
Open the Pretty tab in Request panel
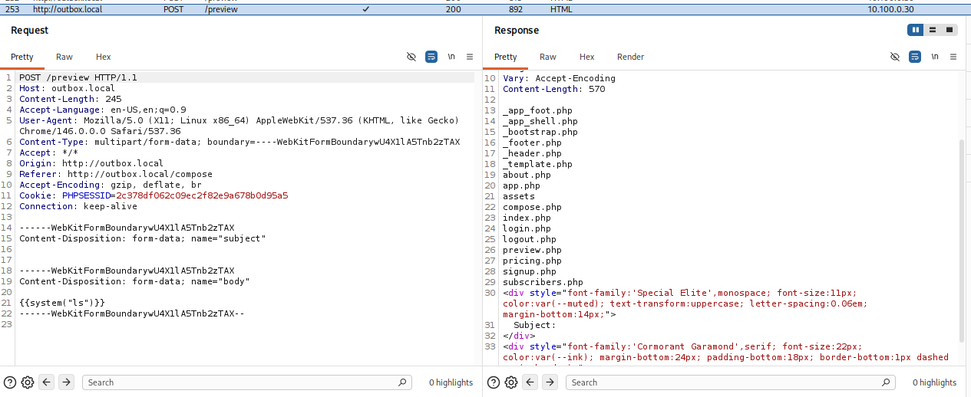(22, 57)
